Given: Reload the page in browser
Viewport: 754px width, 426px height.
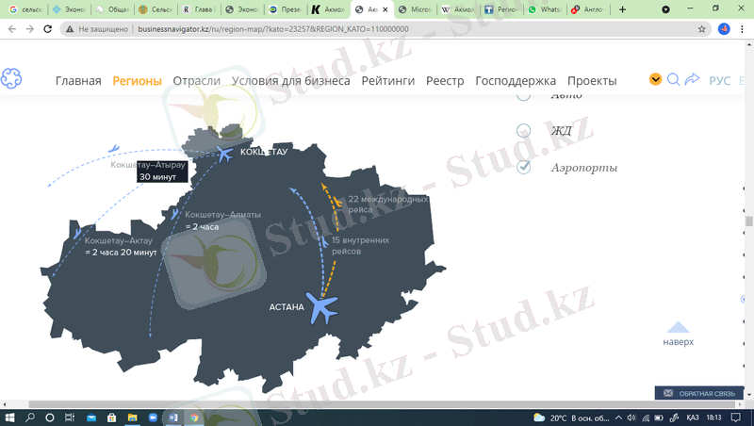Looking at the screenshot, I should (47, 29).
